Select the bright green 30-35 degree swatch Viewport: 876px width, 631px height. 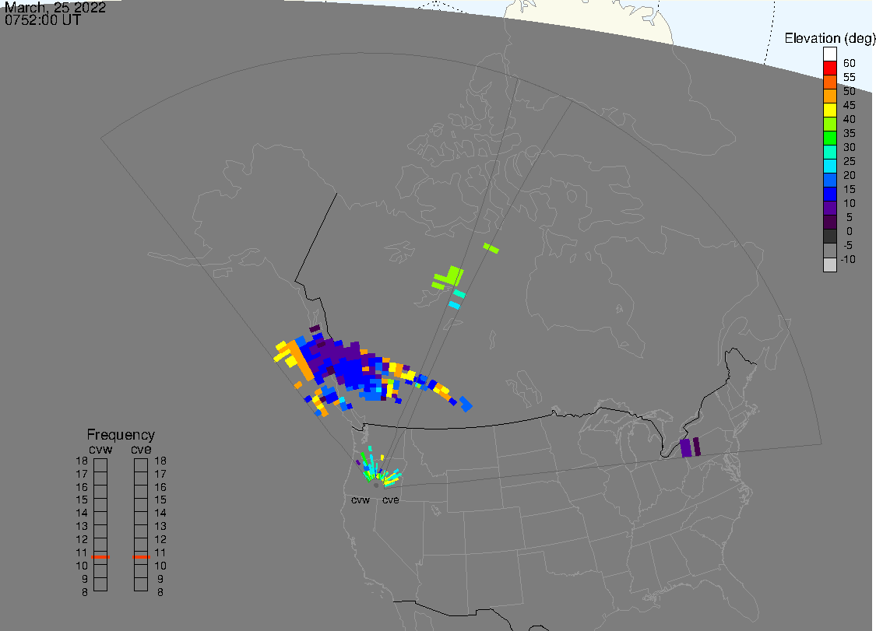pos(829,138)
